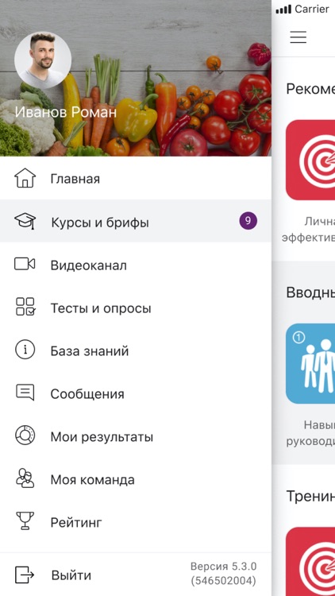335x596 pixels.
Task: Tap the trophy icon for Рейтинг
Action: coord(25,521)
